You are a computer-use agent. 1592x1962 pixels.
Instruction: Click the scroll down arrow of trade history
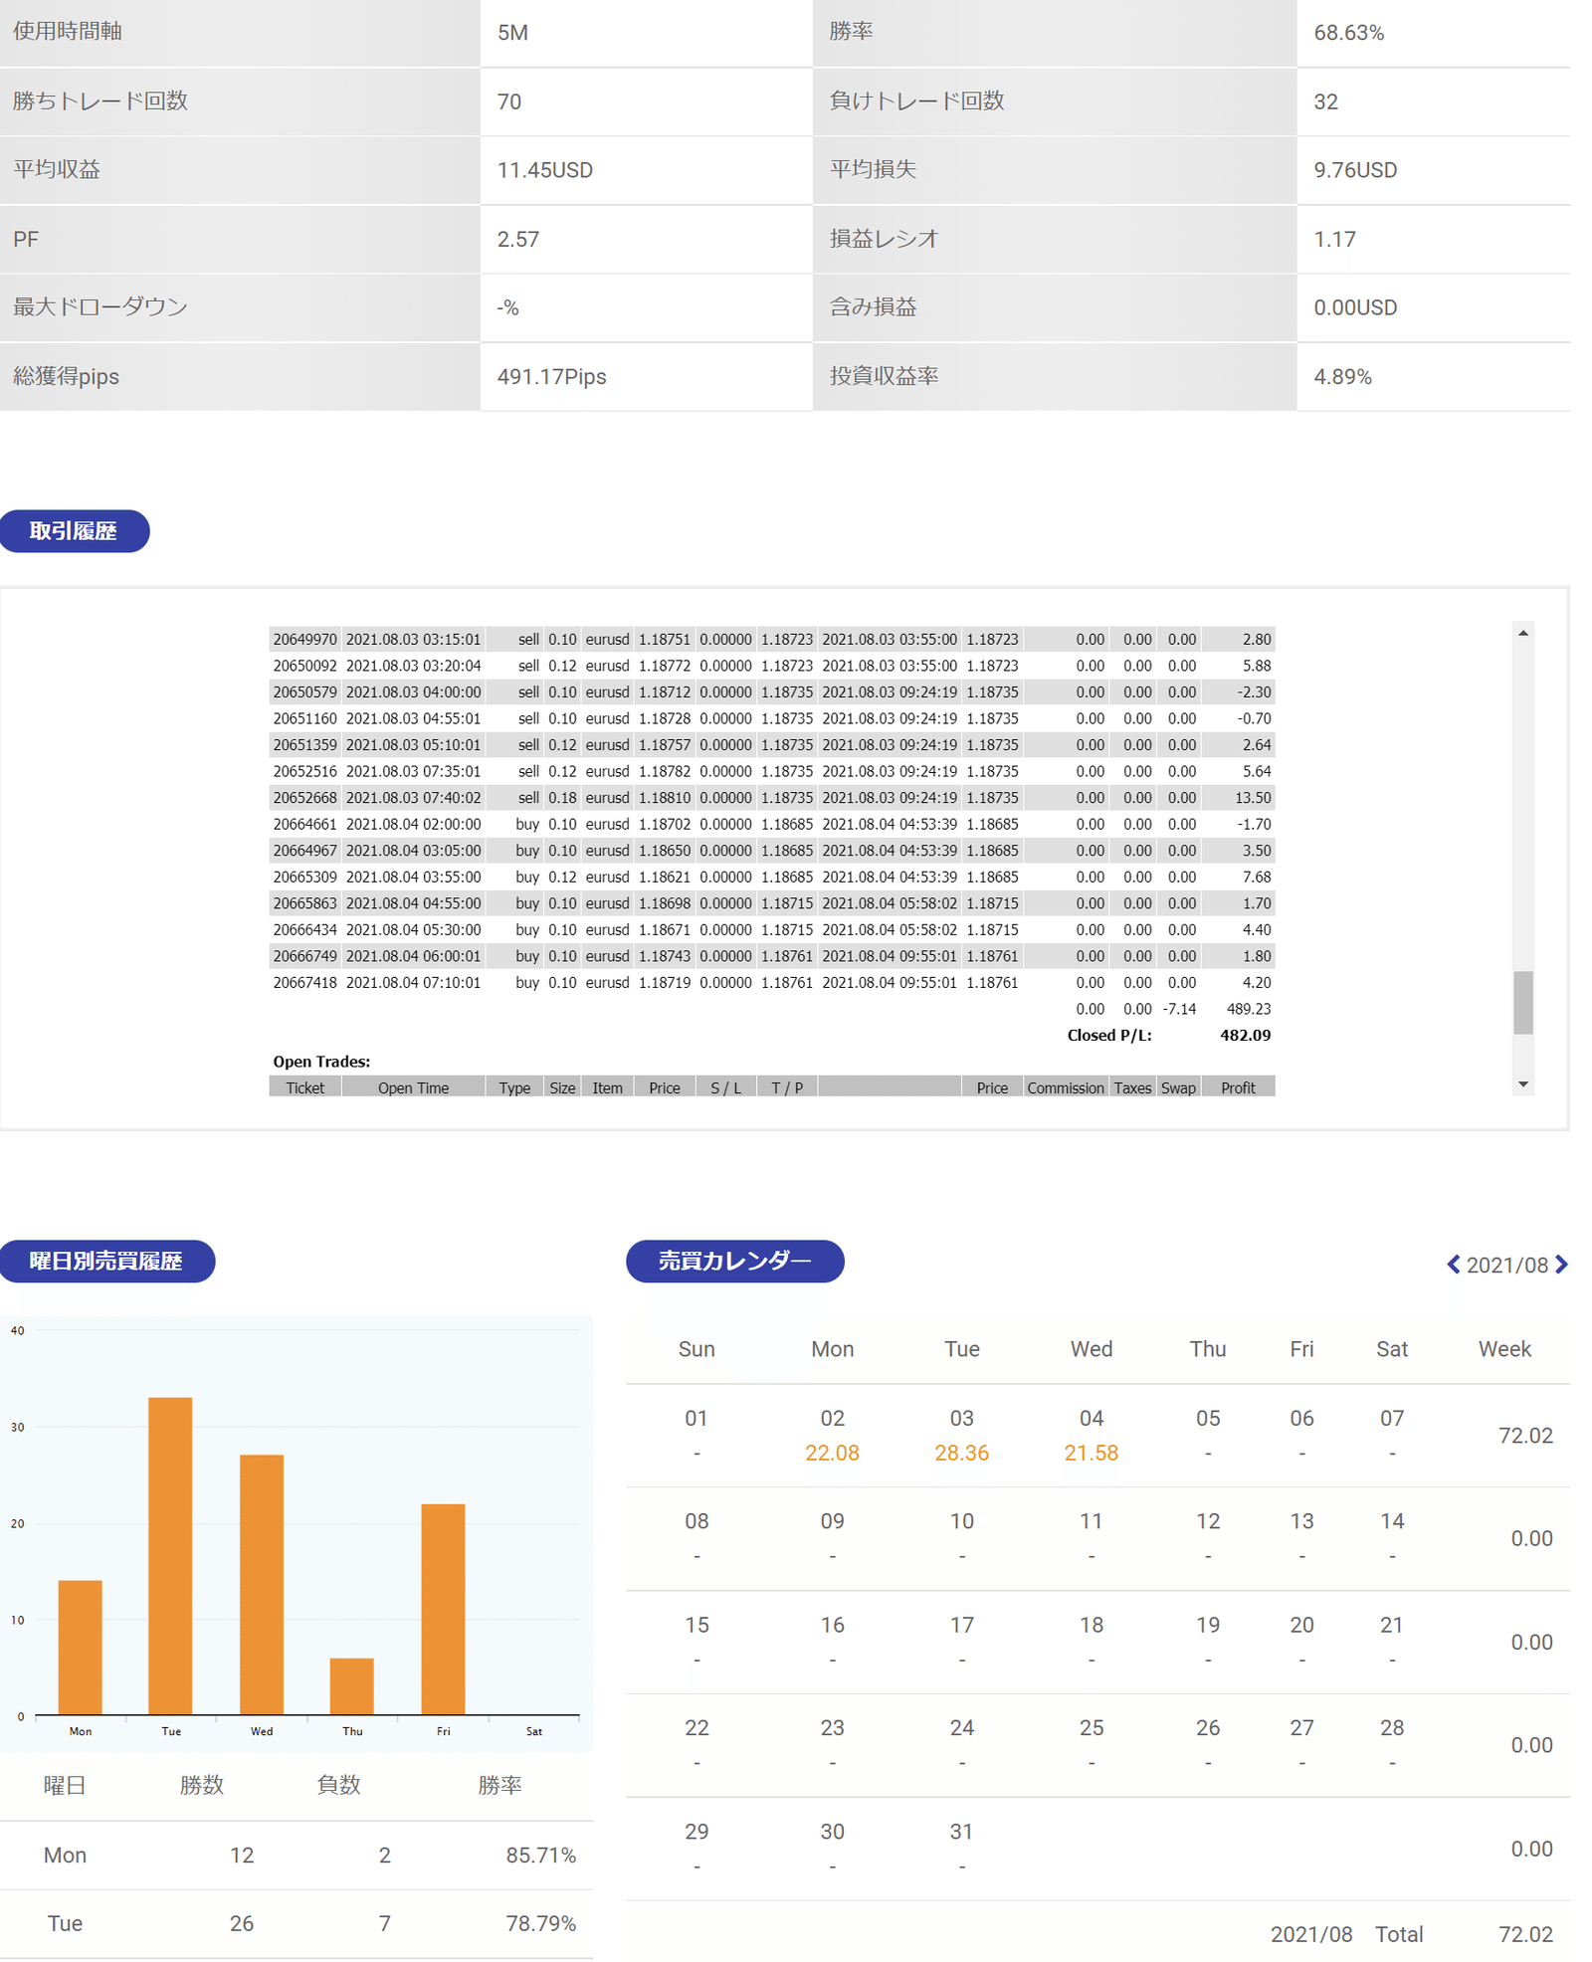(x=1522, y=1084)
